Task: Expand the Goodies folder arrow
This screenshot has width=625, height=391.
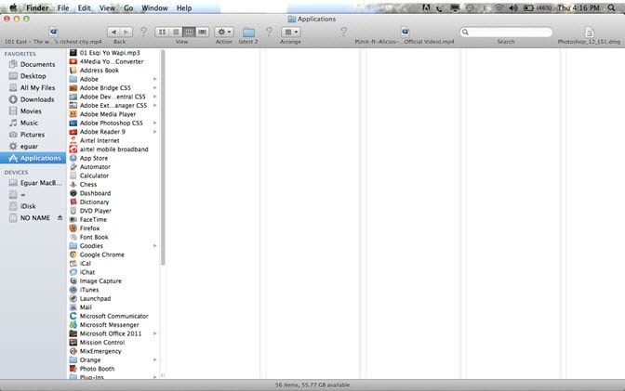Action: (x=154, y=246)
